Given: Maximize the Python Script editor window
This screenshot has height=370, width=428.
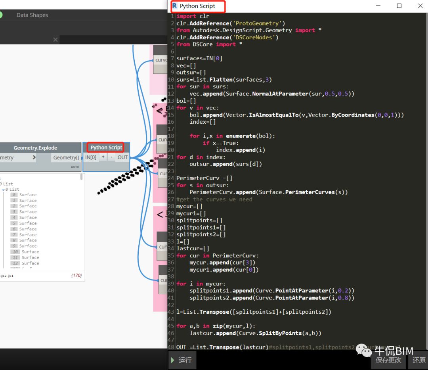Looking at the screenshot, I should pyautogui.click(x=399, y=6).
